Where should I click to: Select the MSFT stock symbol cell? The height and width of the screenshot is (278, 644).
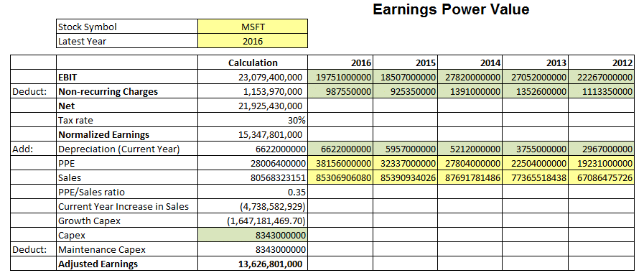253,27
